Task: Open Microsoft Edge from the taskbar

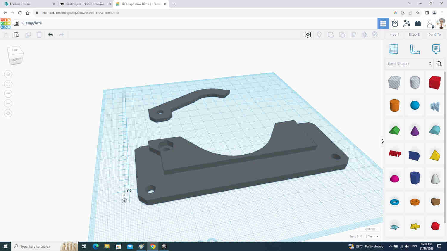Action: tap(96, 246)
